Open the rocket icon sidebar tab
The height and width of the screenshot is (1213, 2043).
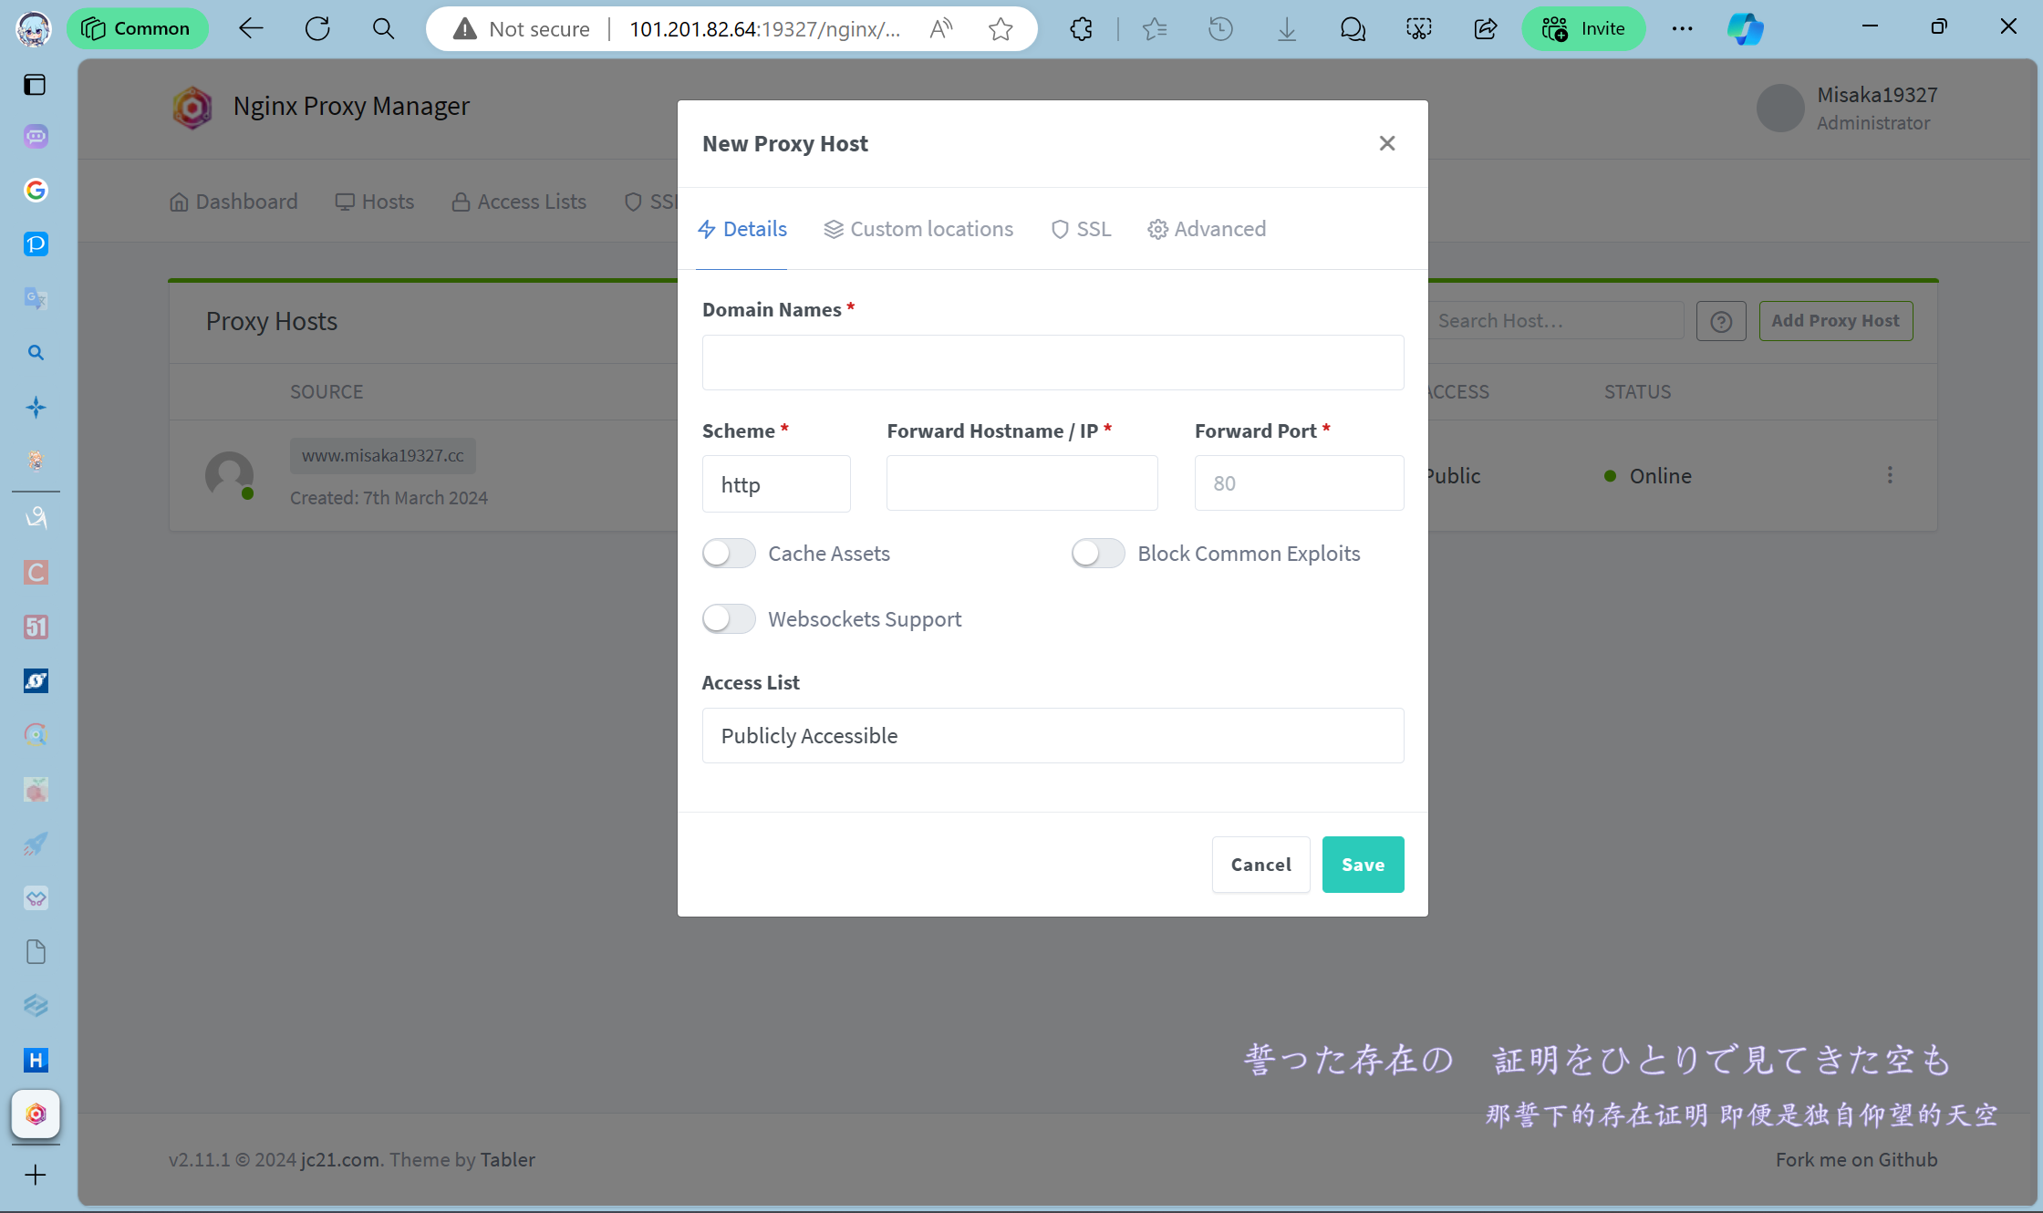(x=36, y=844)
